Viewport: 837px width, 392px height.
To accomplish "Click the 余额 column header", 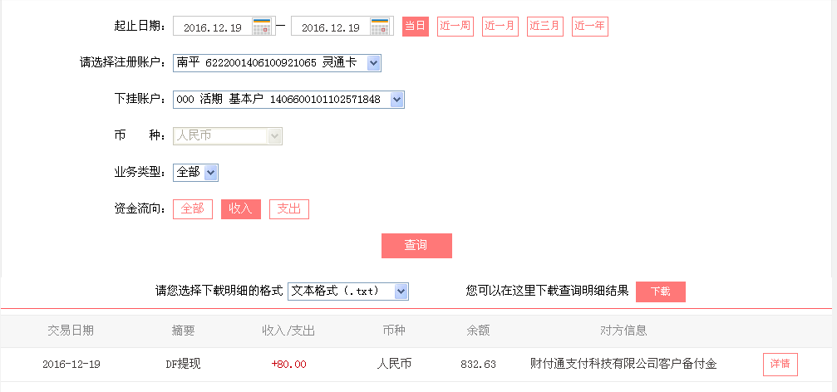I will click(478, 331).
